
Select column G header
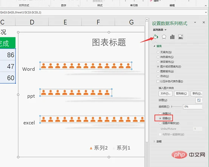click(x=130, y=22)
